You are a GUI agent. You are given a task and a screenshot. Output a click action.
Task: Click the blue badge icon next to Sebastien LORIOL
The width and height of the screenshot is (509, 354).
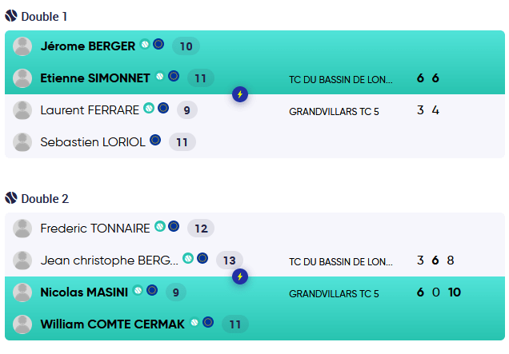click(155, 141)
